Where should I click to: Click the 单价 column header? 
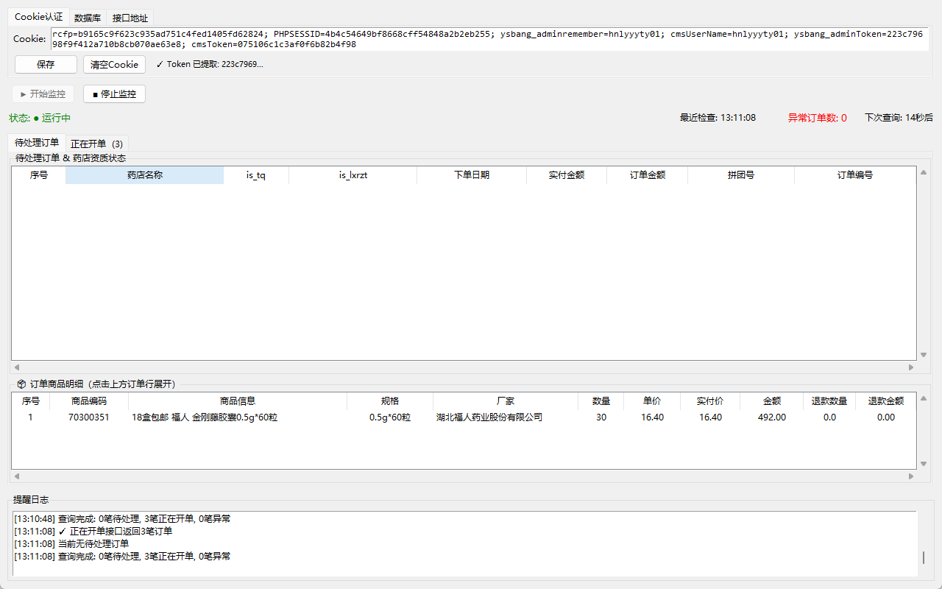pyautogui.click(x=652, y=401)
